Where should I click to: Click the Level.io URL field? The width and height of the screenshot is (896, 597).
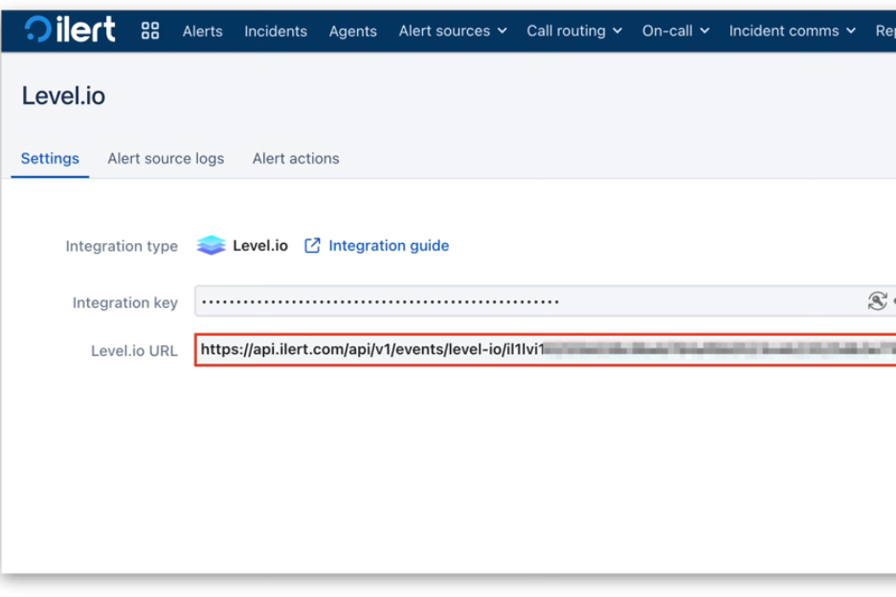click(x=545, y=349)
